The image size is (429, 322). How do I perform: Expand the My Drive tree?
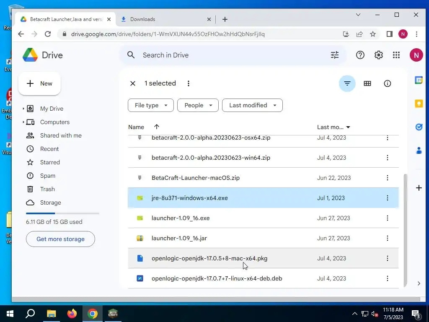(23, 109)
